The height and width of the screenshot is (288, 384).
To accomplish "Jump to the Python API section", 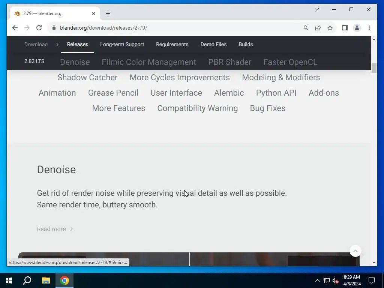I will click(x=276, y=93).
